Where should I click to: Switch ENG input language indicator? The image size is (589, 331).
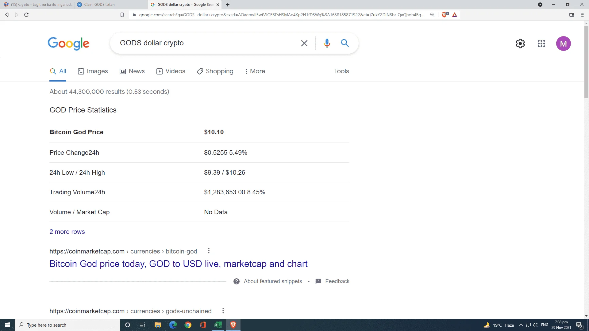tap(545, 325)
